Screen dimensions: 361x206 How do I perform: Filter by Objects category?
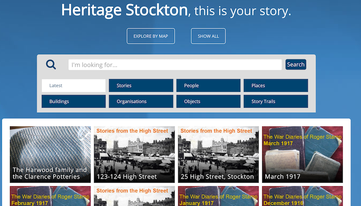tap(208, 101)
